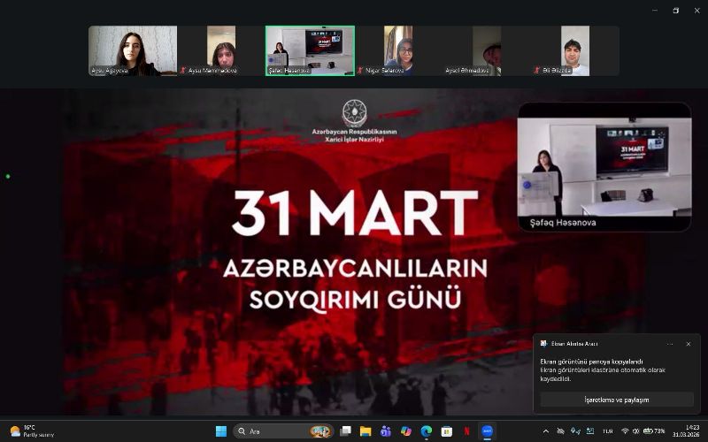Open the notification options three-dot menu
The image size is (708, 442).
point(670,344)
